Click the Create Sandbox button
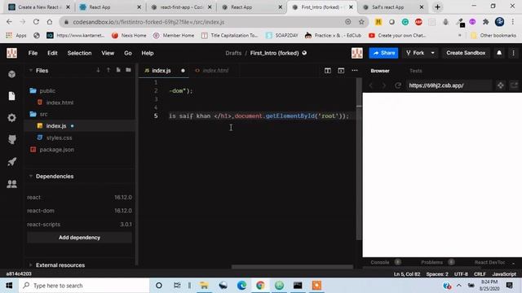This screenshot has height=293, width=522. click(x=466, y=53)
